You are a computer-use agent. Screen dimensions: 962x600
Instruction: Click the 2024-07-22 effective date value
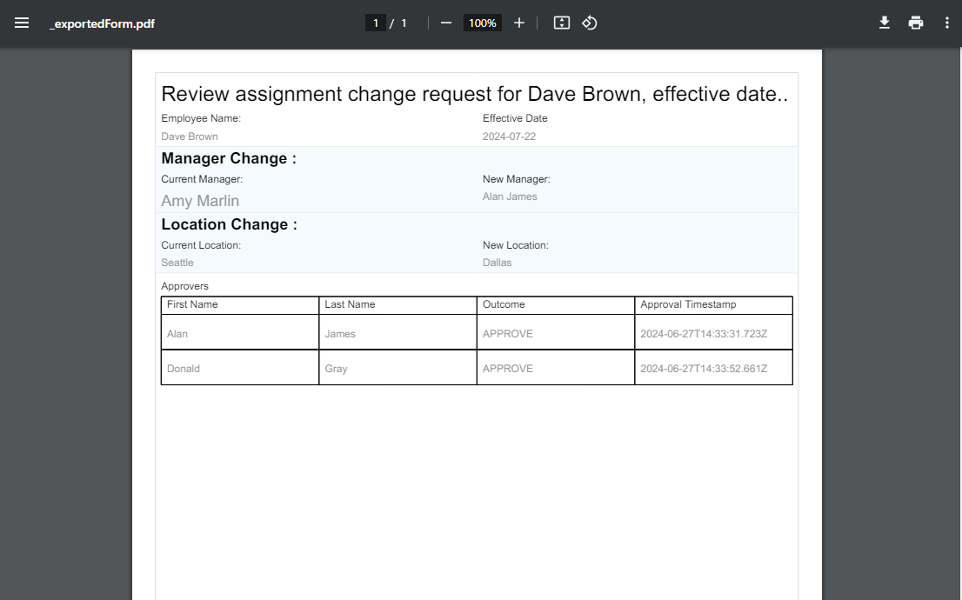coord(509,137)
